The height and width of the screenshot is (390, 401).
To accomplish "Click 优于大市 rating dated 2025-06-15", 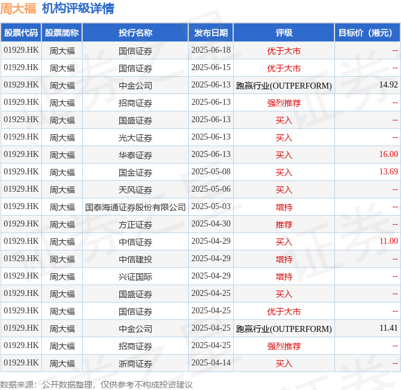I will [x=284, y=68].
